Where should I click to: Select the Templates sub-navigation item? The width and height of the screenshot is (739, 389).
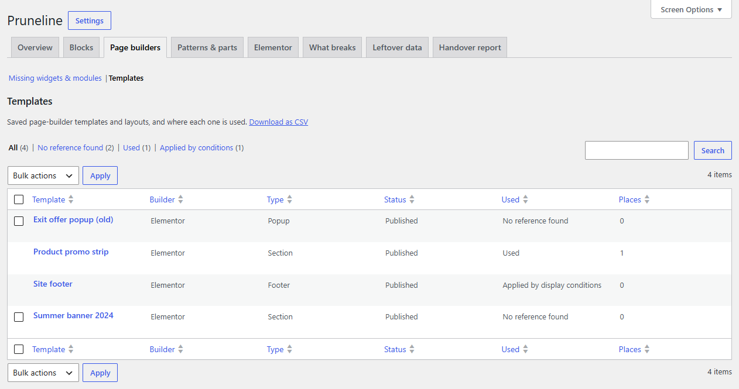126,78
